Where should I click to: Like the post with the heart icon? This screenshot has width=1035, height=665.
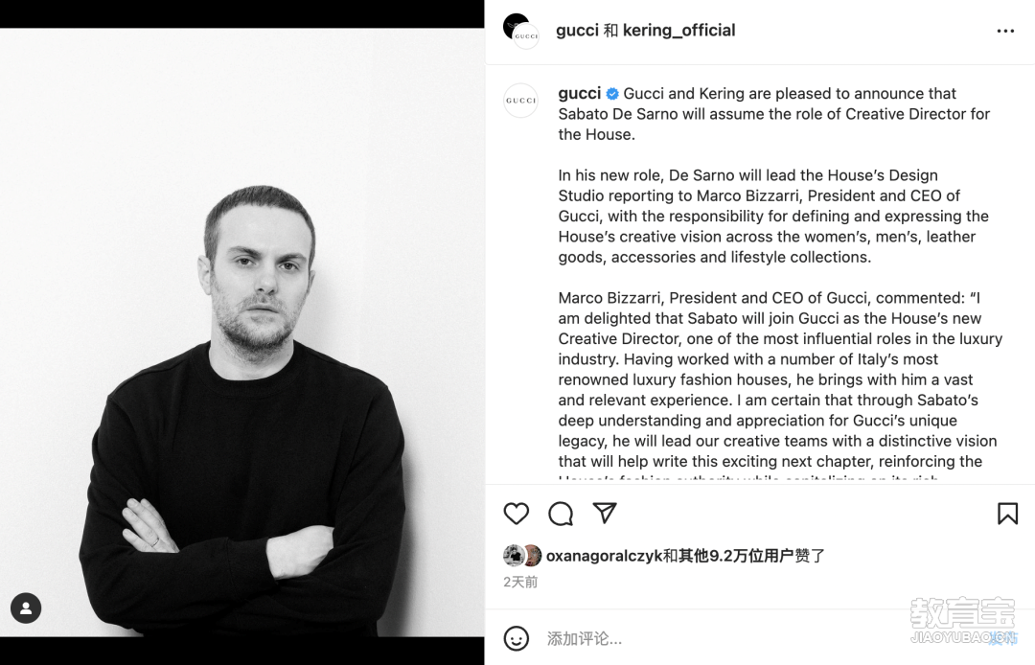[517, 514]
